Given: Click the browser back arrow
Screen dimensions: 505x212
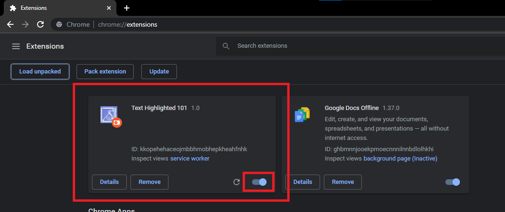Looking at the screenshot, I should (x=10, y=24).
